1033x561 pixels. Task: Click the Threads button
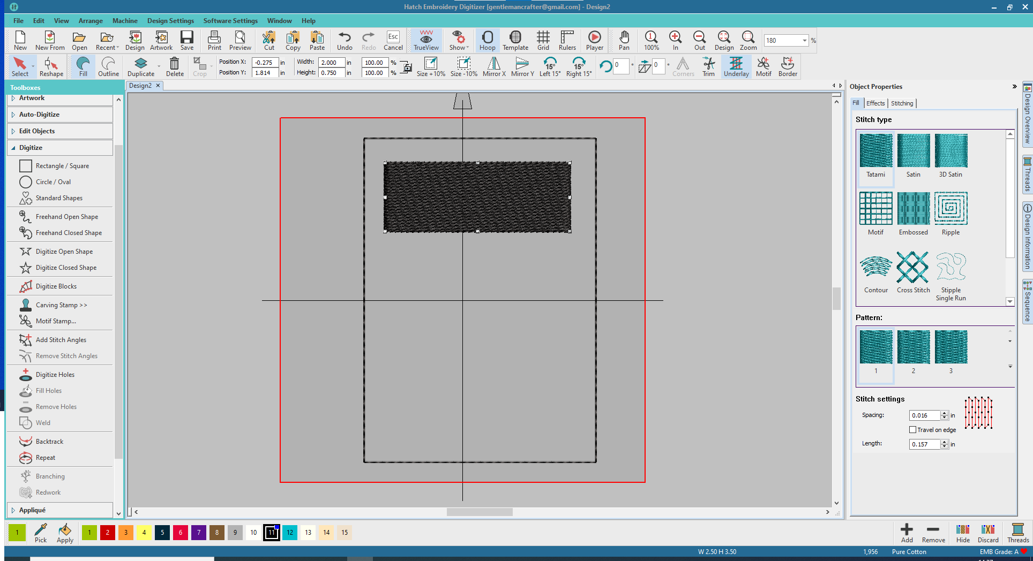pos(1017,533)
